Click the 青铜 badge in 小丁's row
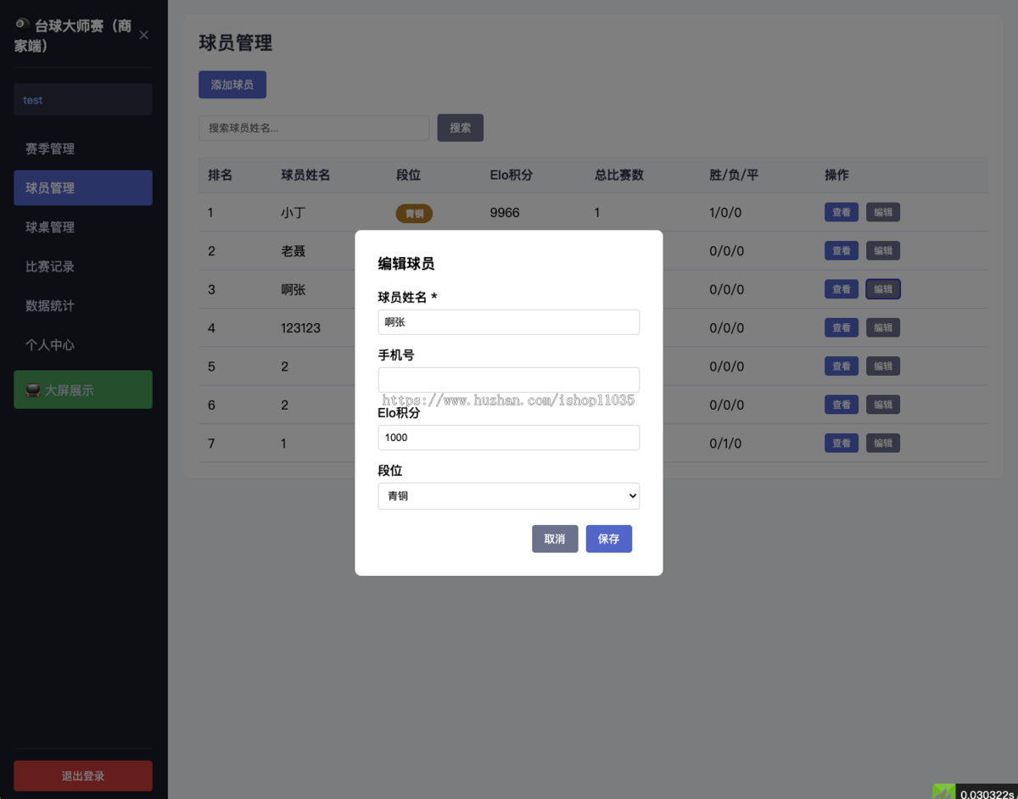The width and height of the screenshot is (1018, 799). (x=414, y=213)
